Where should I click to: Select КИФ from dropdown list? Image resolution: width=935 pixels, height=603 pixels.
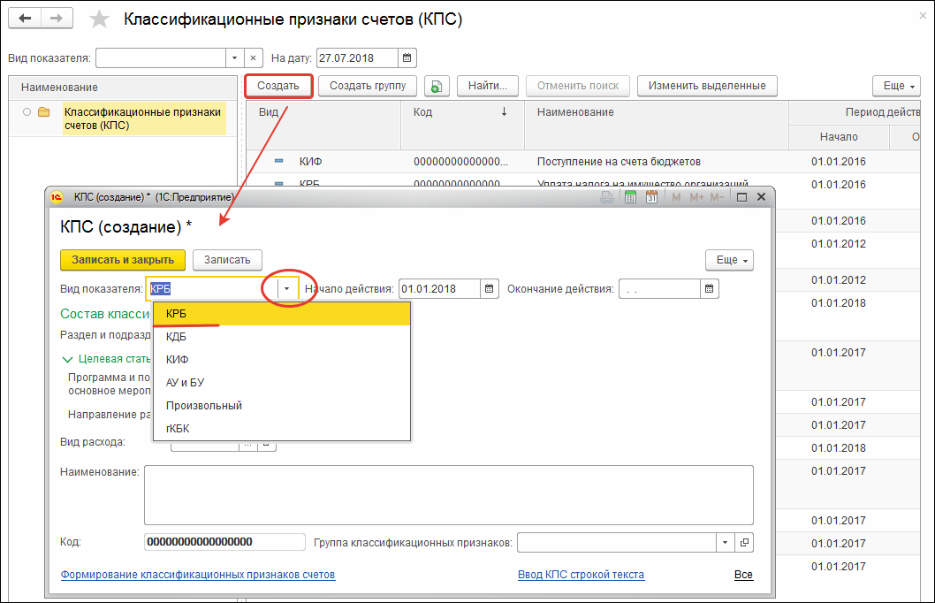click(281, 360)
